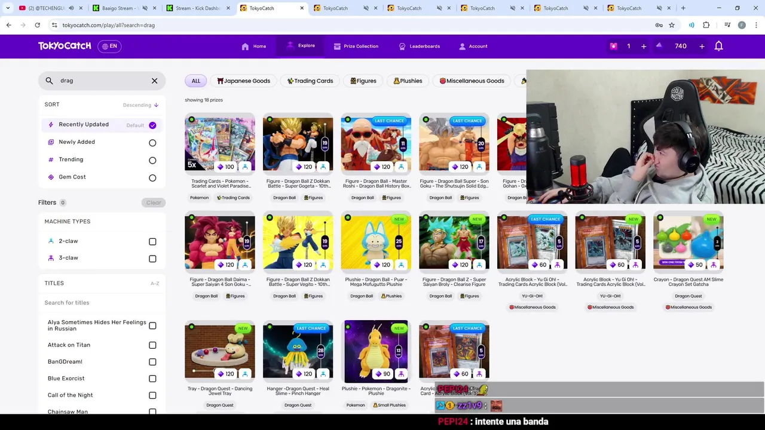This screenshot has width=765, height=430.
Task: Select Gem Cost sort radio
Action: [152, 177]
